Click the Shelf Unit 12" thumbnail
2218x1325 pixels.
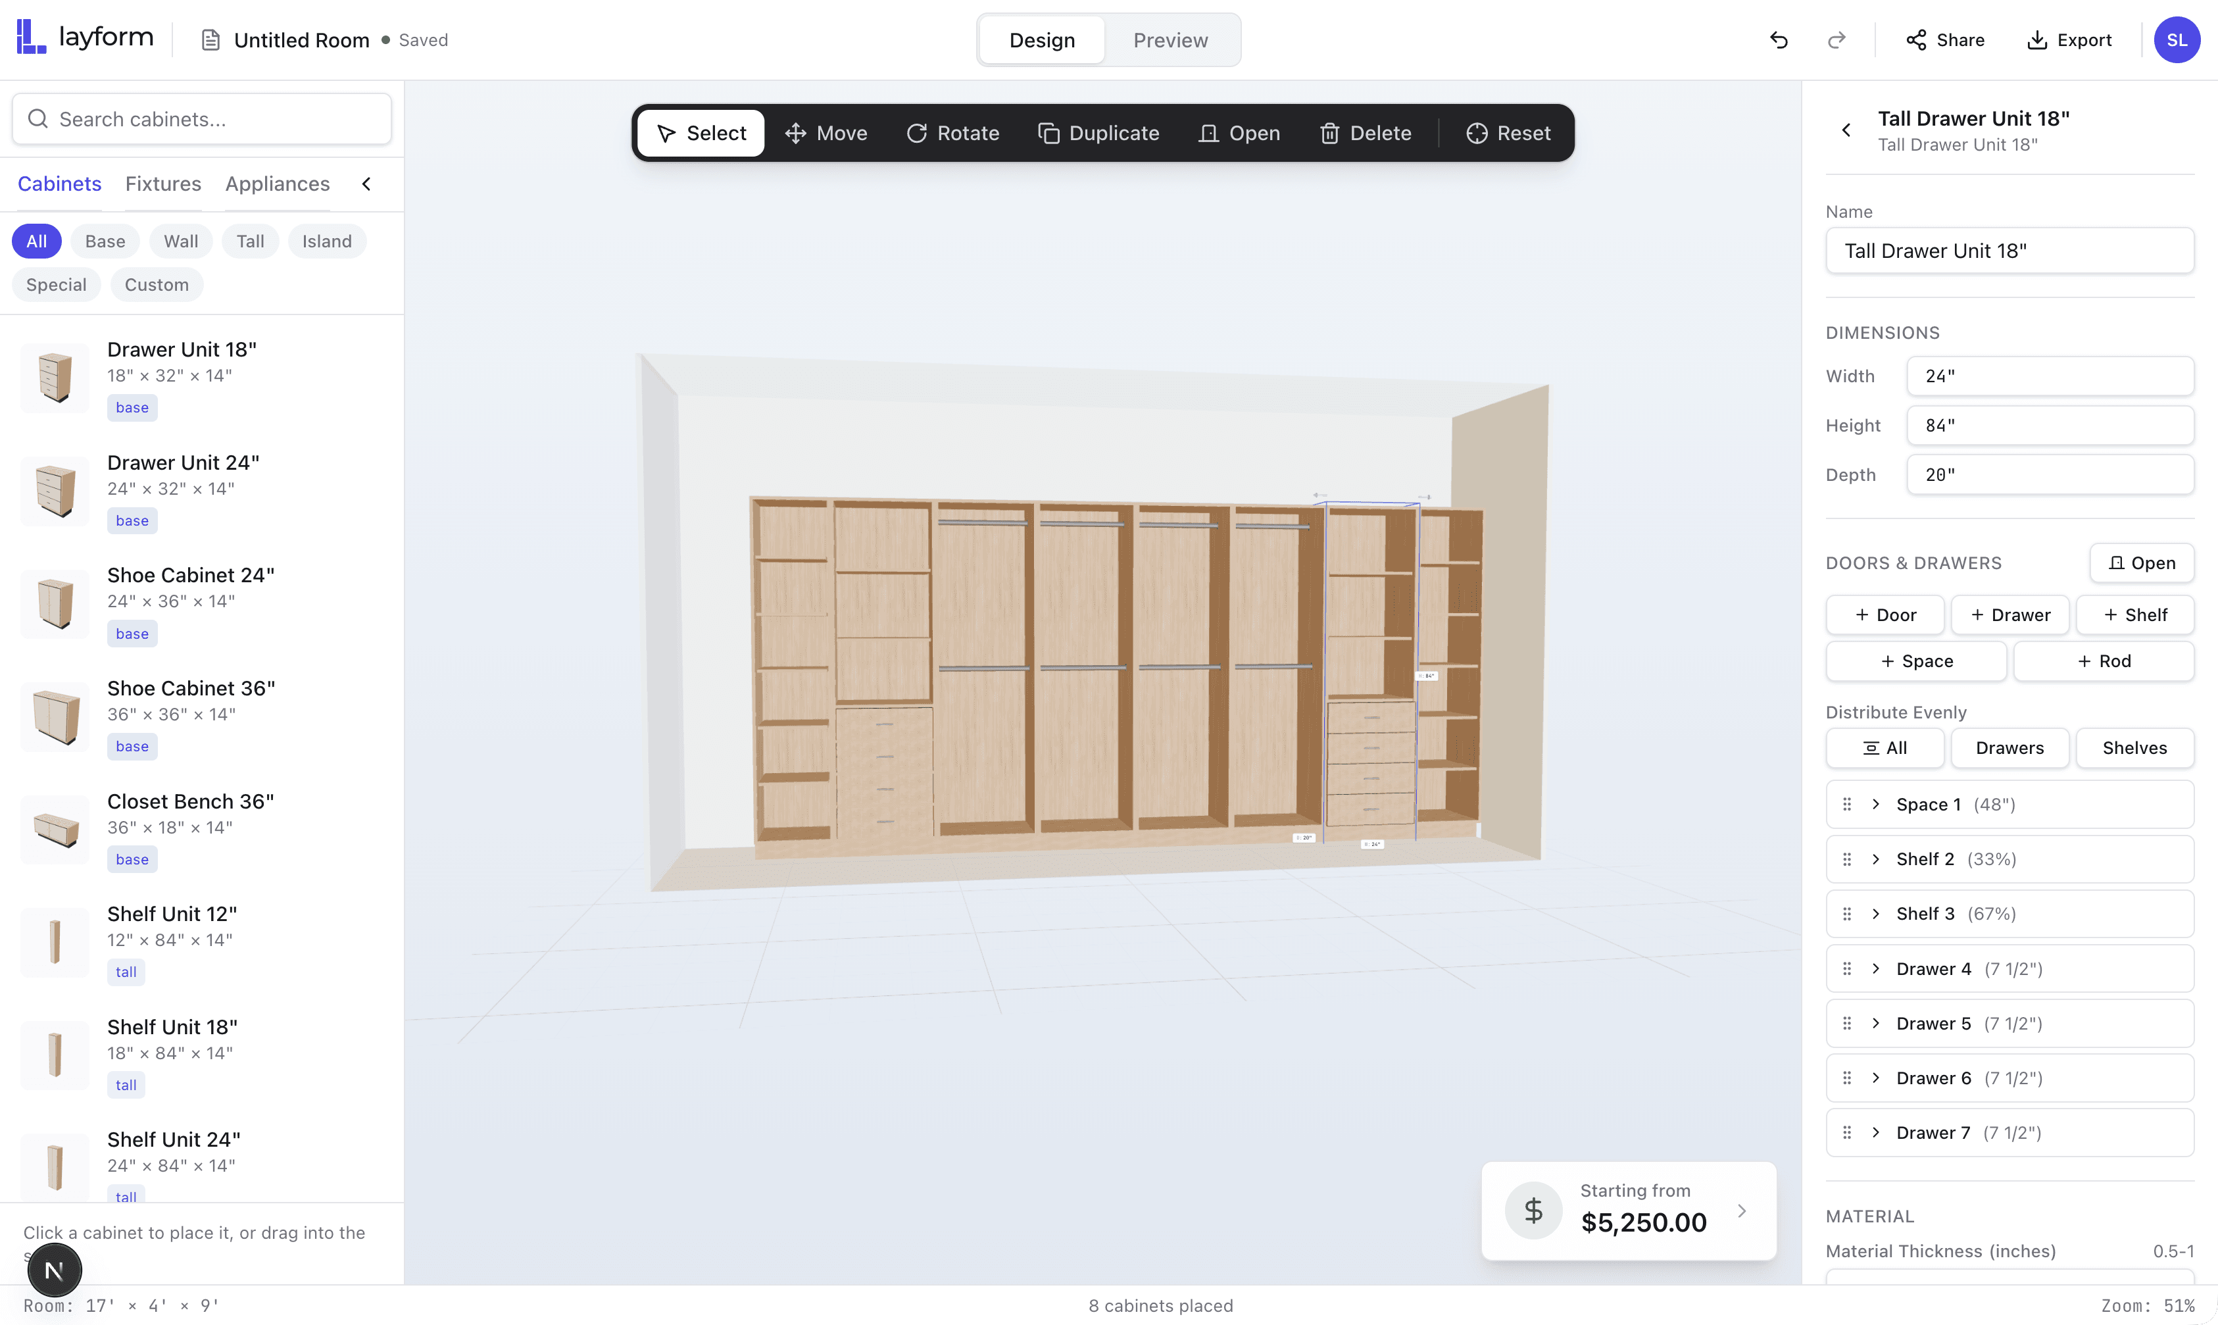55,942
